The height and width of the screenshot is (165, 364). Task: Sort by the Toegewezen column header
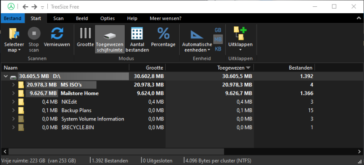click(210, 68)
